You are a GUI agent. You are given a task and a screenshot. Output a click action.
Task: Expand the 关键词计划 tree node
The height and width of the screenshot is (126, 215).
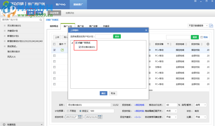[x=5, y=31]
